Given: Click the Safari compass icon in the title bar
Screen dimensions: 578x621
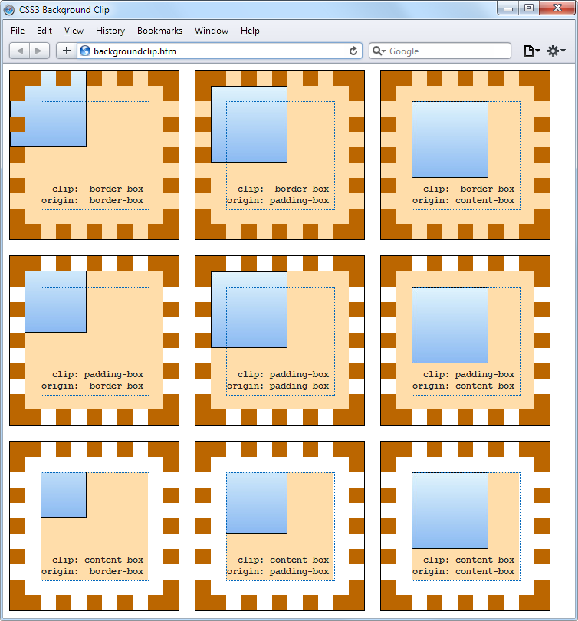Looking at the screenshot, I should (x=9, y=10).
